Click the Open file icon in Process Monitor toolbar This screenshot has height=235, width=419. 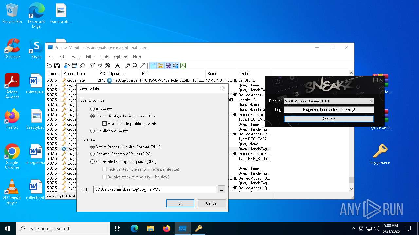[x=49, y=66]
